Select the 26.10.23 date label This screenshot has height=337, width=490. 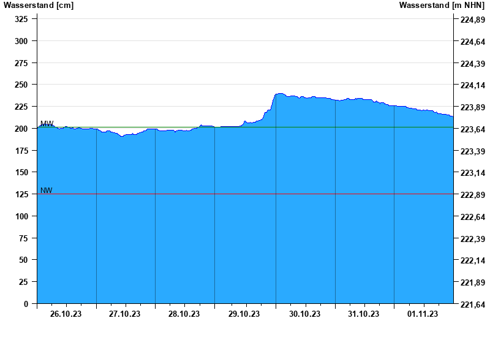[x=66, y=314]
